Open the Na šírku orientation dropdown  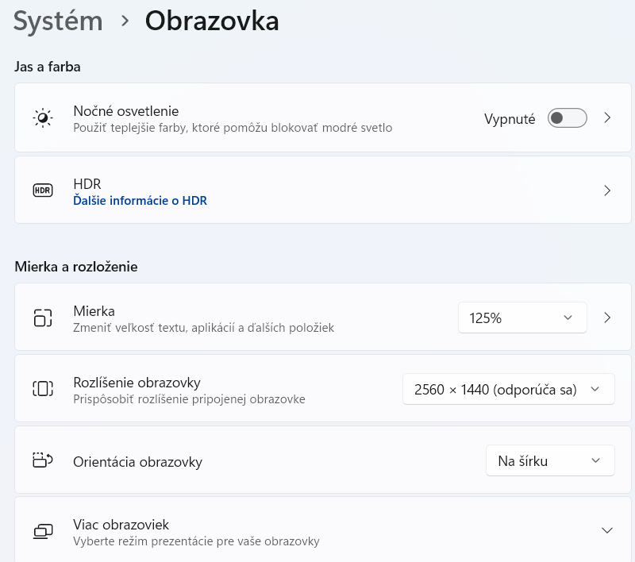pos(549,460)
